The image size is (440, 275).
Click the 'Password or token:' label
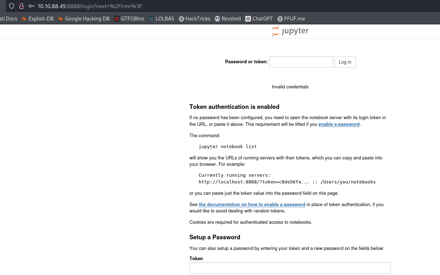pos(246,62)
